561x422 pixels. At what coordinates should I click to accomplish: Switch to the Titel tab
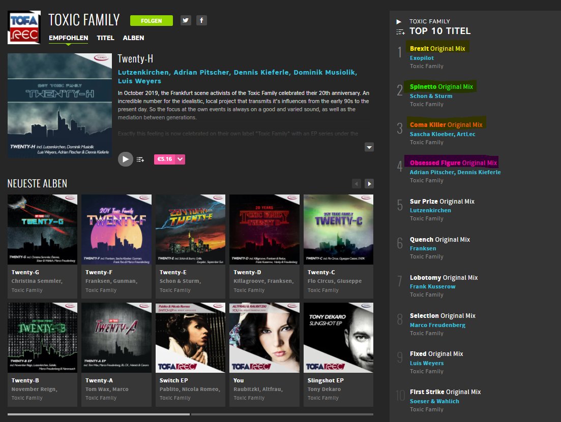[105, 38]
